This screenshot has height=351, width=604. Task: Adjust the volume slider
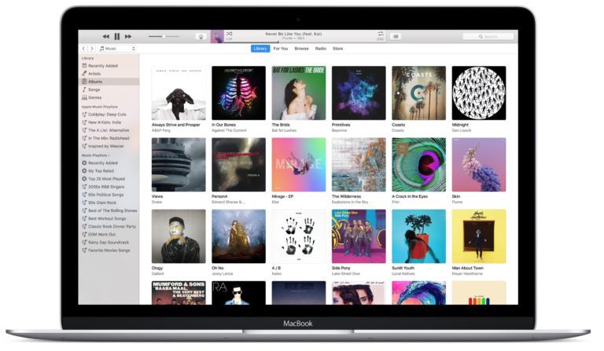coord(164,37)
